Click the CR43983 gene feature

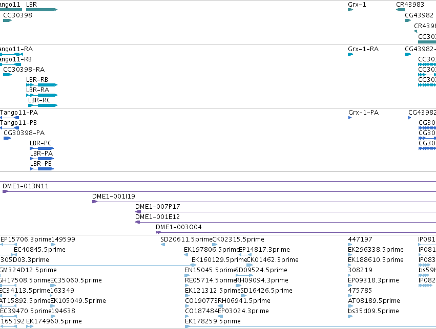pyautogui.click(x=401, y=10)
